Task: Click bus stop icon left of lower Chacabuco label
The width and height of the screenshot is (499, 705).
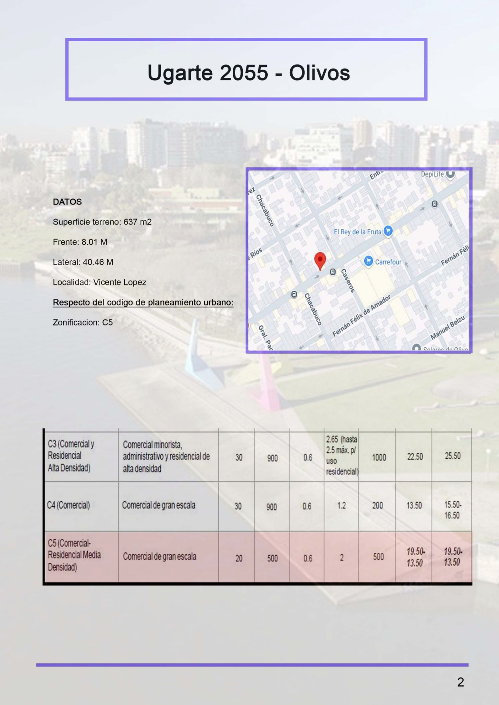Action: tap(294, 295)
